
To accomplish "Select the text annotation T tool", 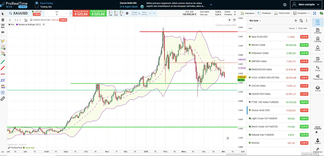I will [x=3, y=93].
